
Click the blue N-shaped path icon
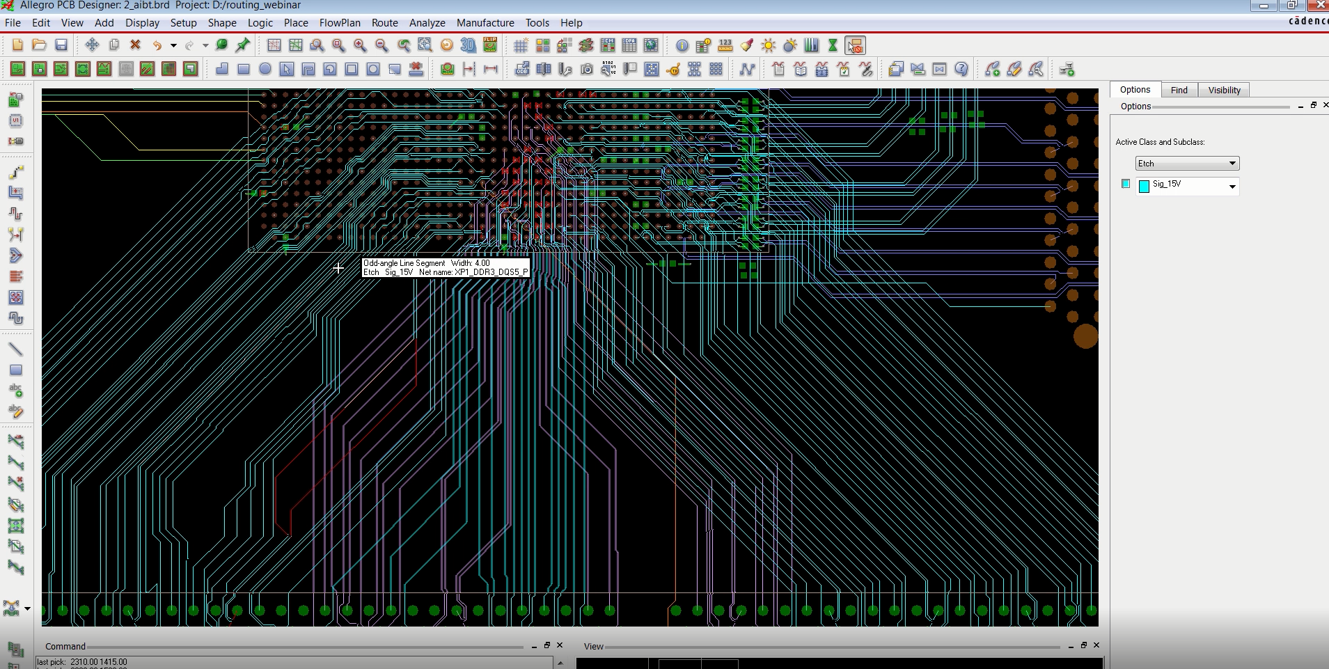pos(748,69)
